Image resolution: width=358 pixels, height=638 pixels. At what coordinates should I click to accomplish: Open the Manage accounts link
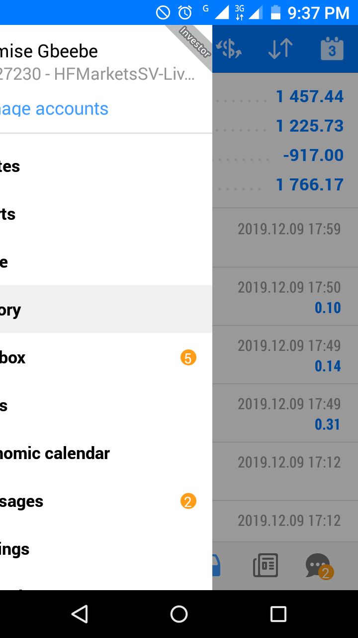(x=54, y=109)
